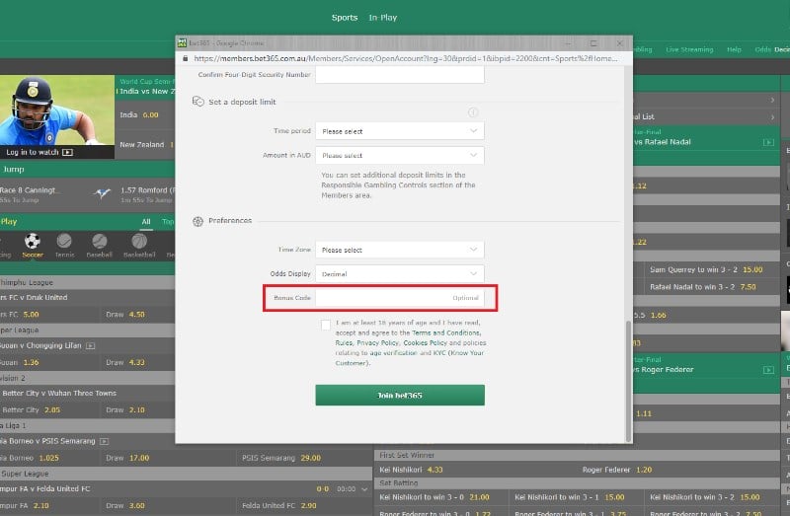The image size is (790, 516).
Task: Click the greyhound icon next to Romford race
Action: pos(102,193)
